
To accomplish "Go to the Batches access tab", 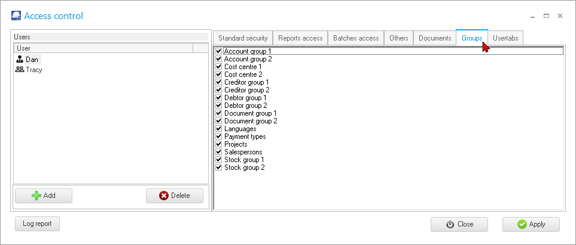I will [x=356, y=38].
